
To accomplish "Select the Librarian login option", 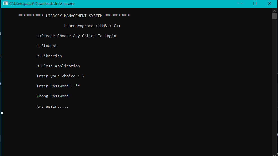I will (49, 56).
